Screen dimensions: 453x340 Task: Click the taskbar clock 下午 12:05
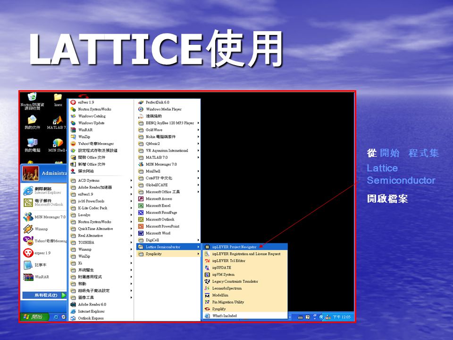click(342, 317)
